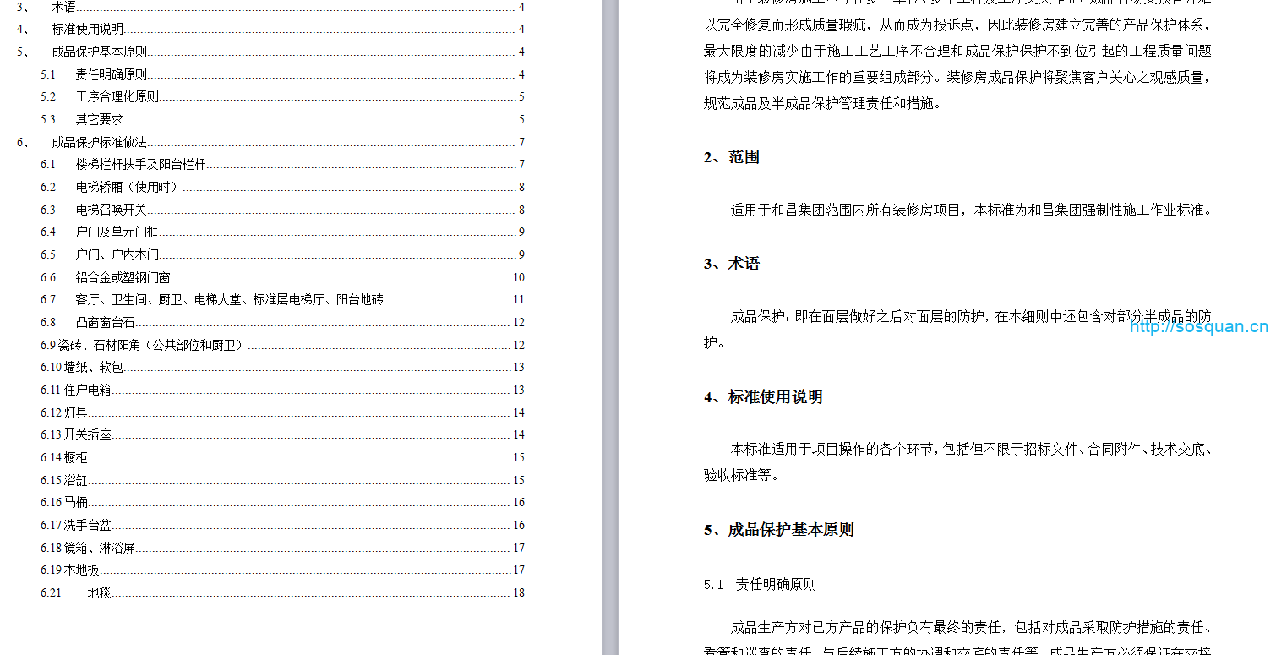Click the bold "5、成品保护基本原则" heading on right page

pyautogui.click(x=778, y=530)
